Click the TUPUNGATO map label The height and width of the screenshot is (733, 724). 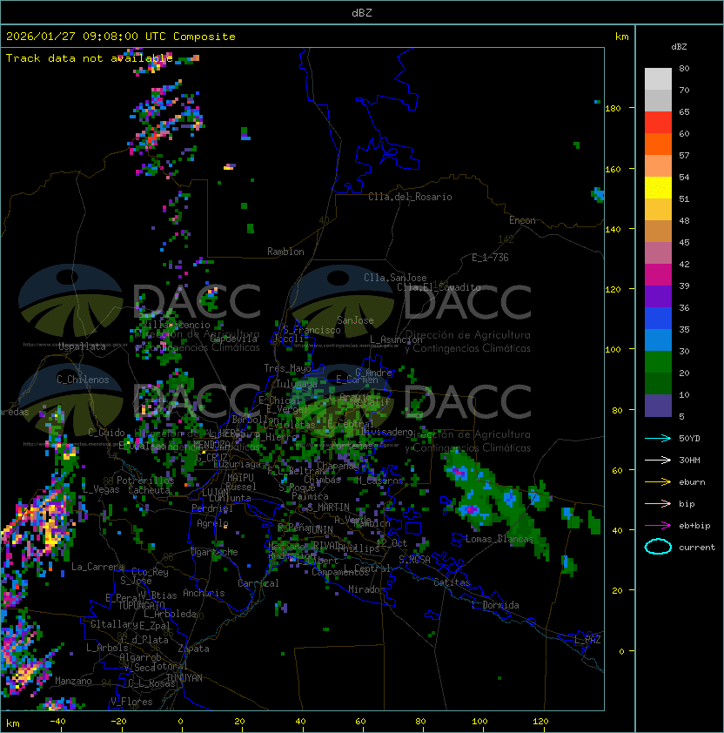[141, 605]
